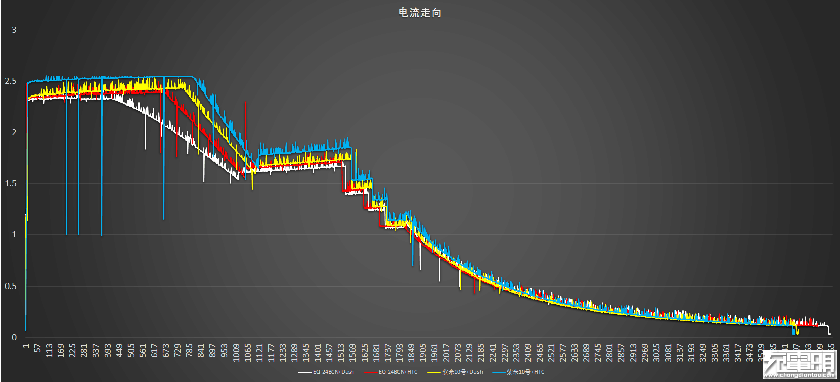Screen dimensions: 840x382
Task: Click the x-axis label "617"
Action: point(154,350)
